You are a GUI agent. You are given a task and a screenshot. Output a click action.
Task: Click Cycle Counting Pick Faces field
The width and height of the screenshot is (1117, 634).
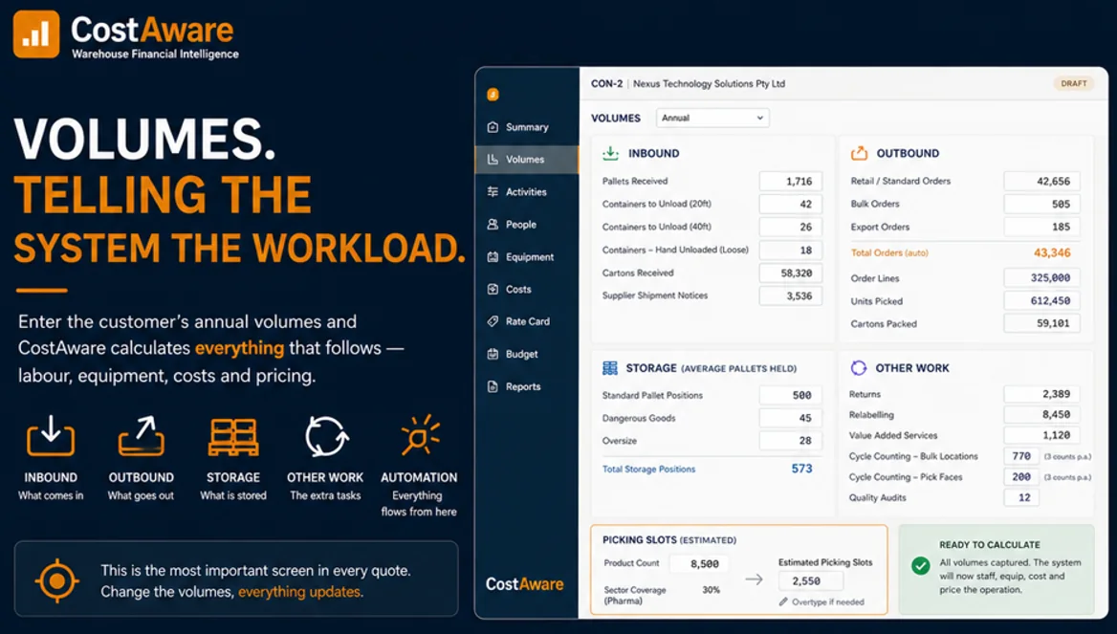point(1021,476)
